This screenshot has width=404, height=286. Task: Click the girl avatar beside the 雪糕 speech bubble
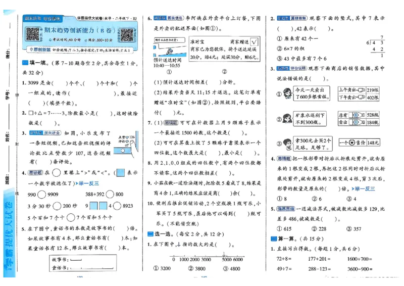click(287, 93)
